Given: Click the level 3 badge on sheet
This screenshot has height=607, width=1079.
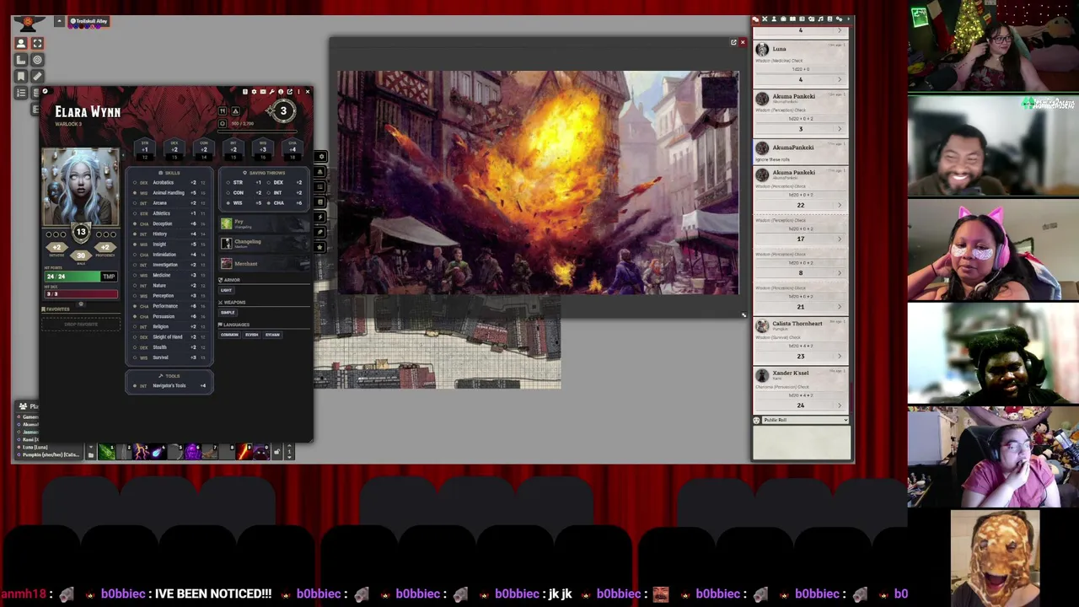Looking at the screenshot, I should (x=283, y=110).
